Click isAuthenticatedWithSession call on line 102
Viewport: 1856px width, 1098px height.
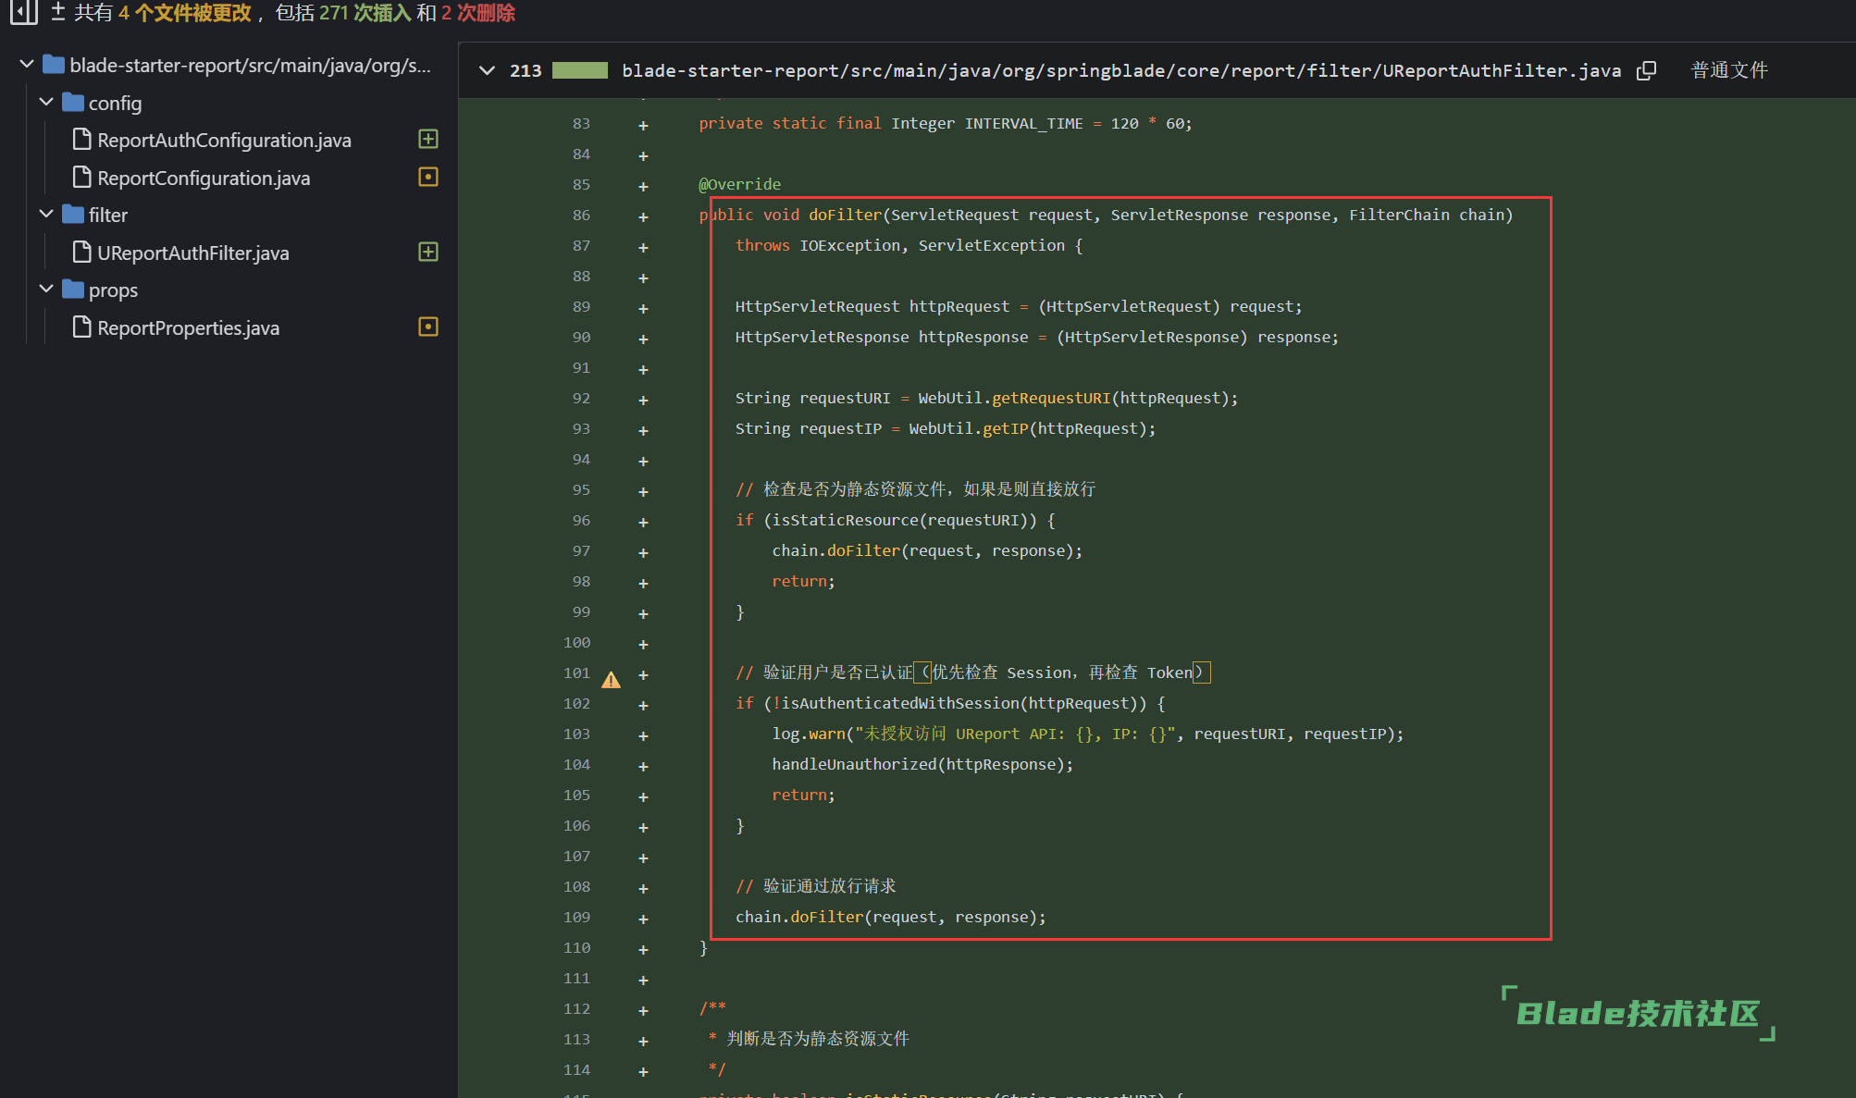899,703
